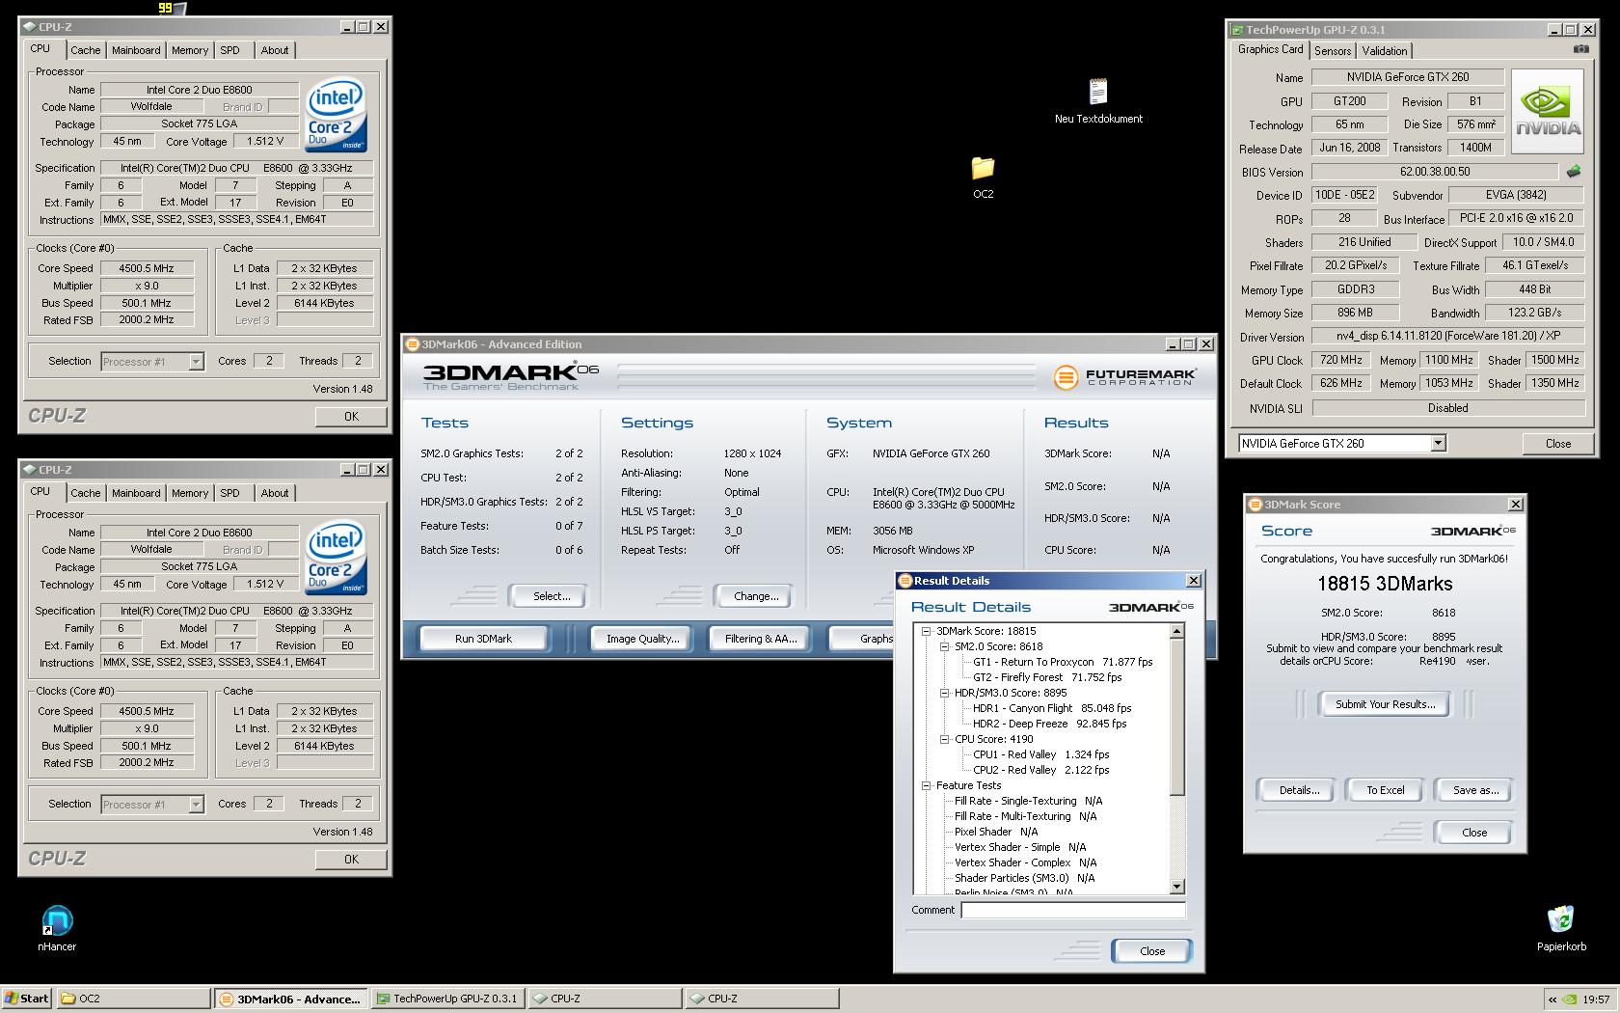The width and height of the screenshot is (1620, 1013).
Task: Open SPD tab in lower CPU-Z
Action: point(229,493)
